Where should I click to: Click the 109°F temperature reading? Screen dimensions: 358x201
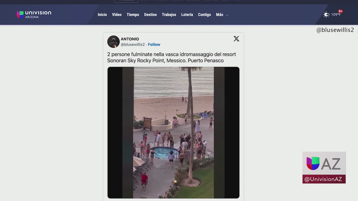(336, 15)
